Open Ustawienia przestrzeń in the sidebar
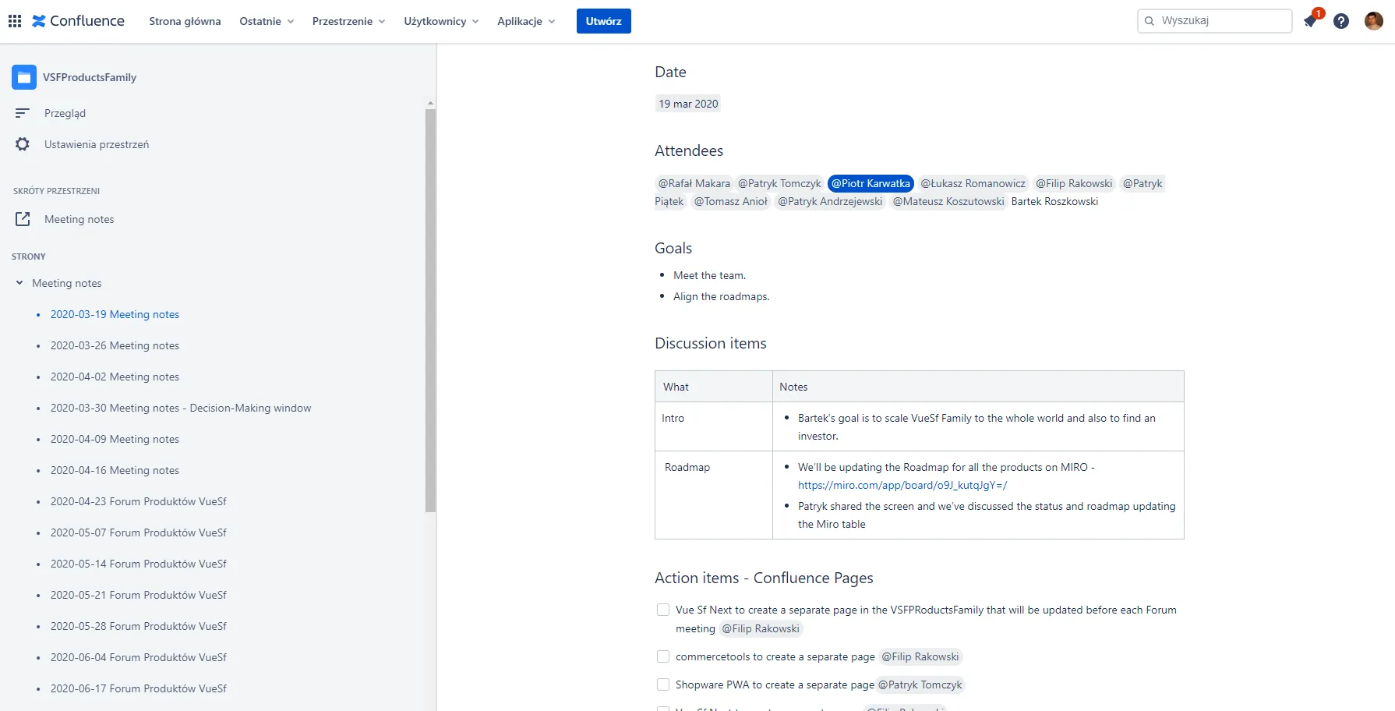 pyautogui.click(x=97, y=144)
